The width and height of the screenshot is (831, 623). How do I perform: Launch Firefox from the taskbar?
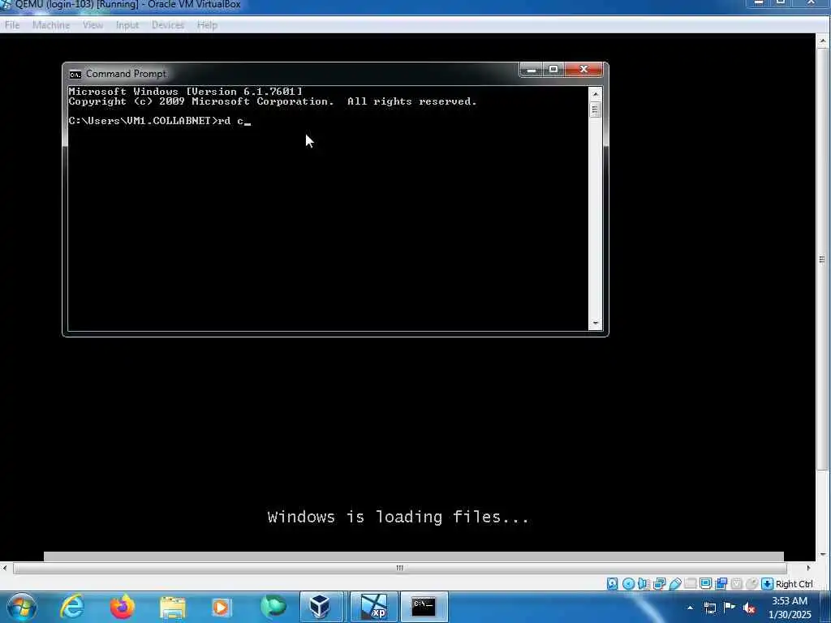point(123,607)
